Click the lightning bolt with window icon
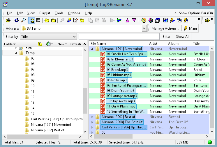This screenshot has height=147, width=217. [186, 20]
